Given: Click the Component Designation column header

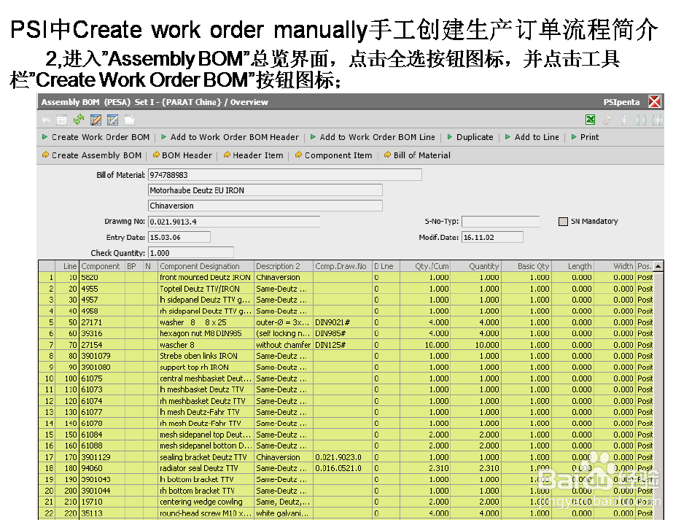Looking at the screenshot, I should (206, 266).
